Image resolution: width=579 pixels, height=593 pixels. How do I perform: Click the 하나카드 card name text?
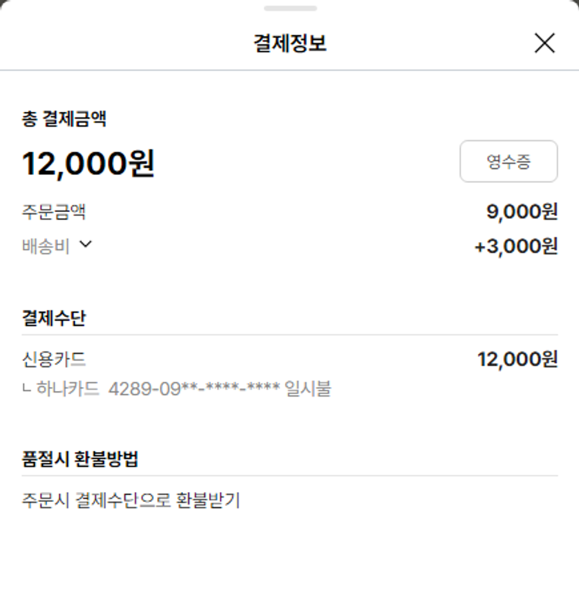[68, 388]
